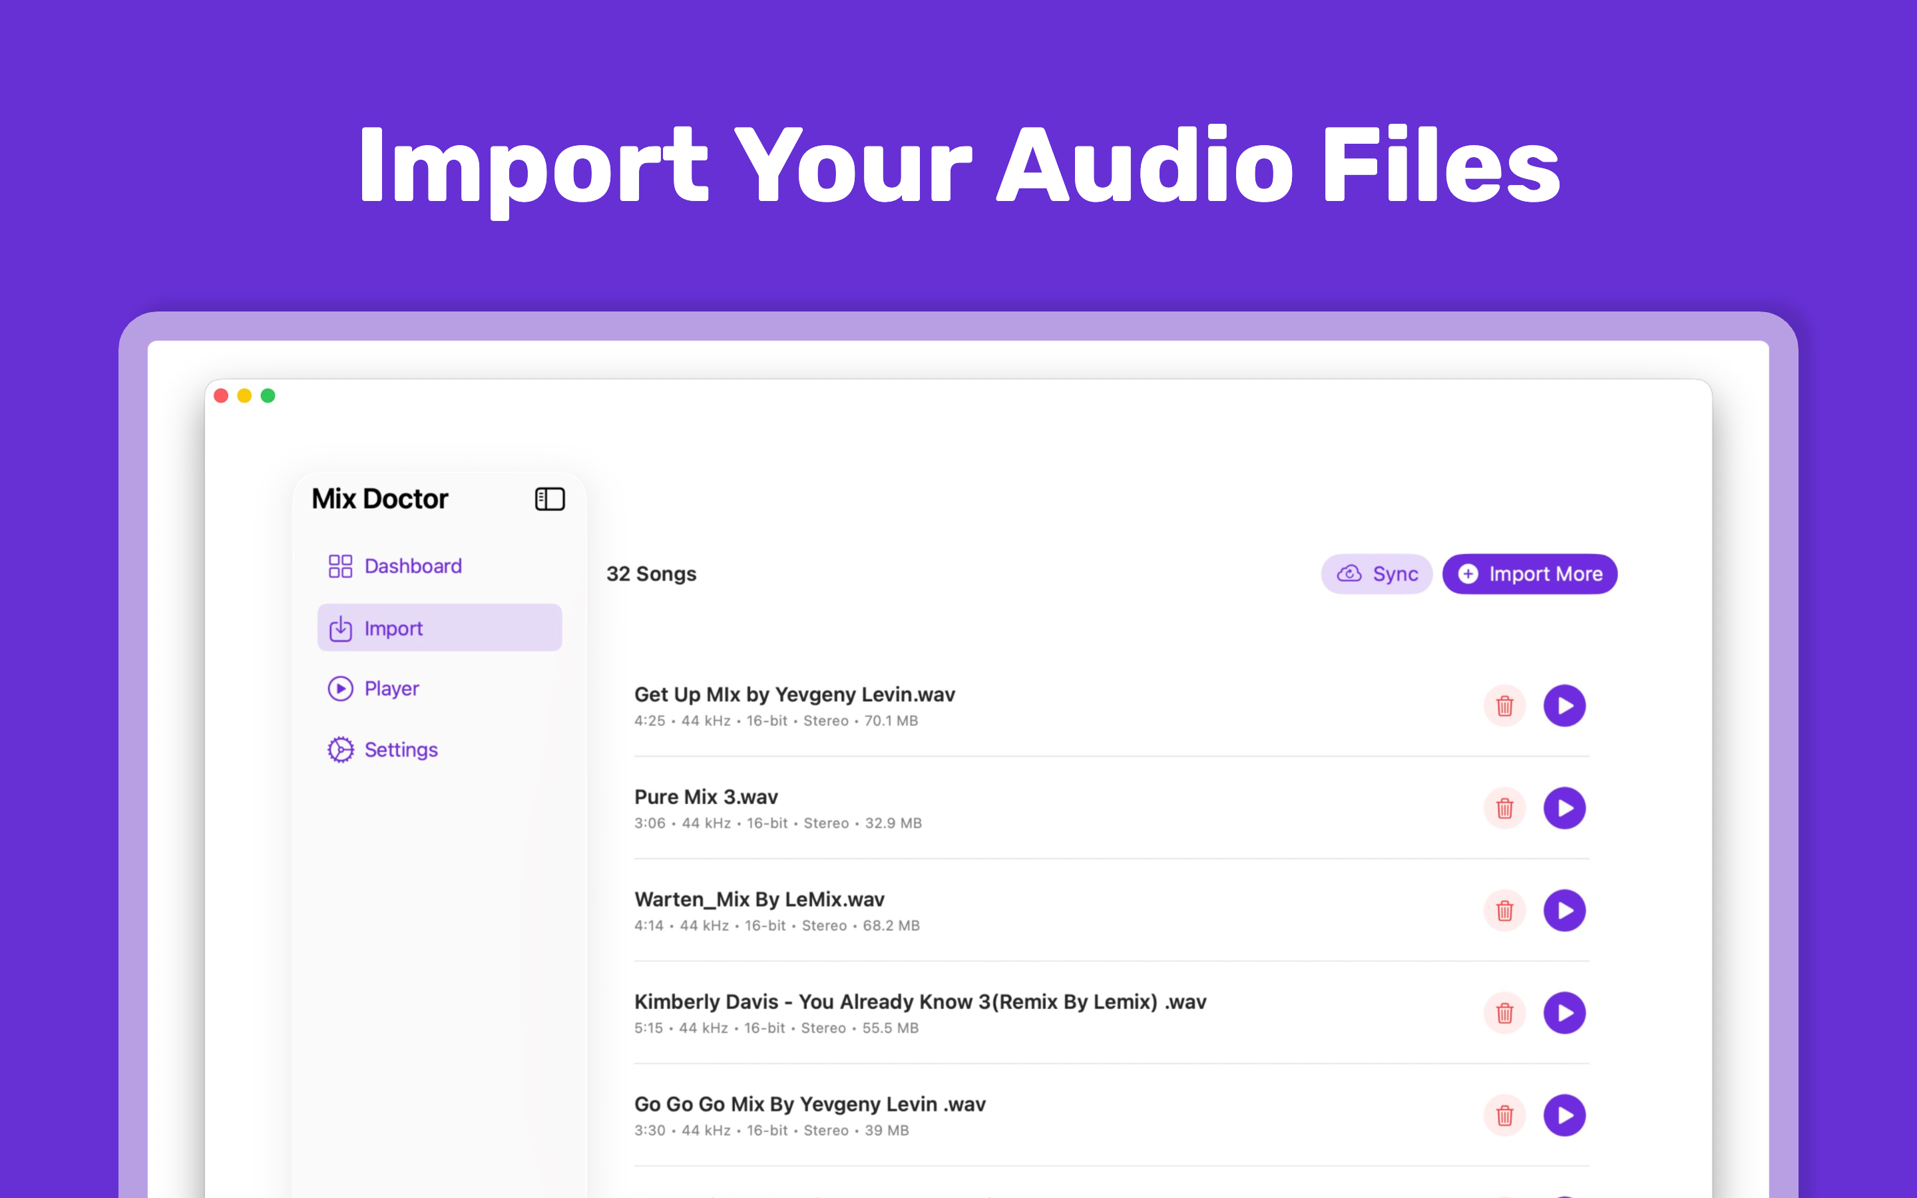1917x1198 pixels.
Task: Play the Kimberly Davis remix track
Action: coord(1564,1012)
